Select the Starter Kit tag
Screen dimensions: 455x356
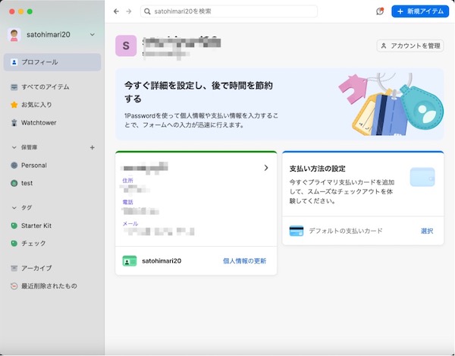click(36, 225)
